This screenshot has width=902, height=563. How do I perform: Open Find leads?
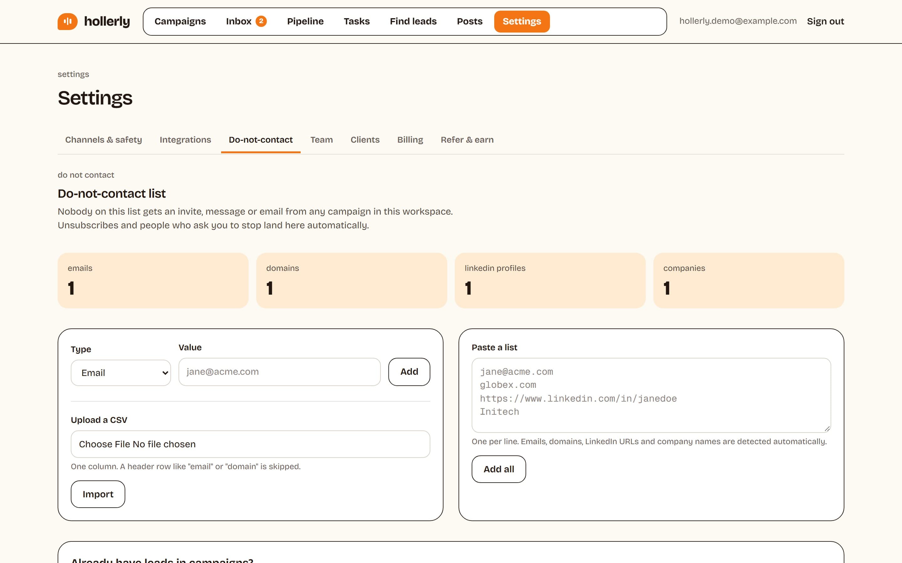pyautogui.click(x=413, y=21)
